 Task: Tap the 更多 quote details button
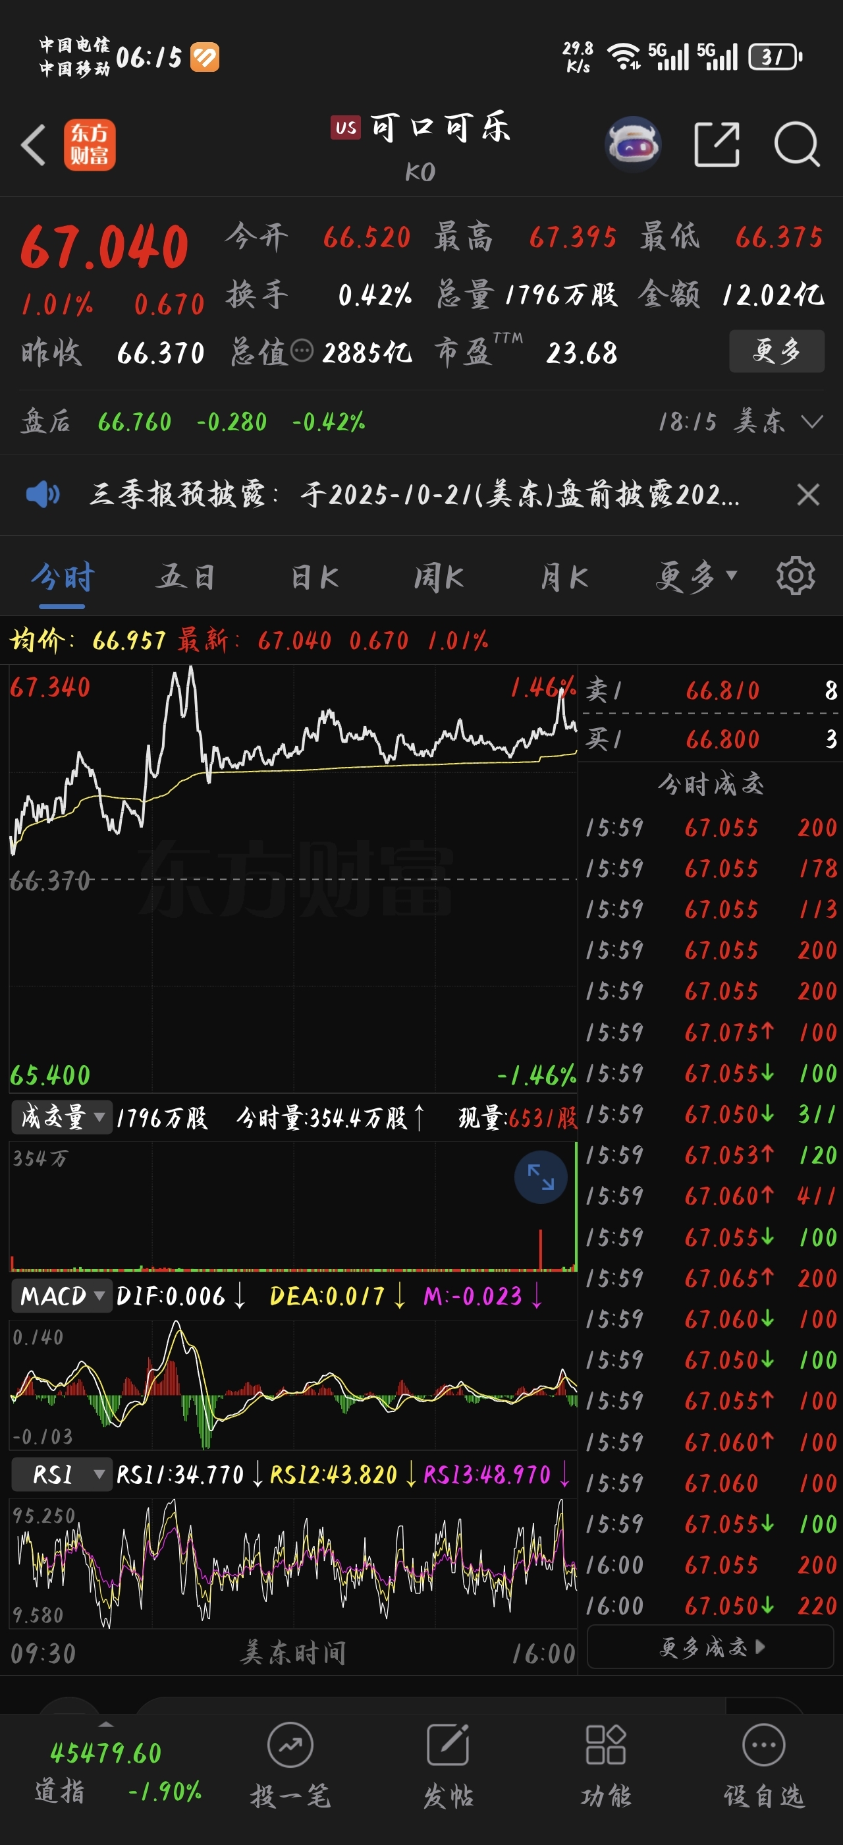(776, 351)
